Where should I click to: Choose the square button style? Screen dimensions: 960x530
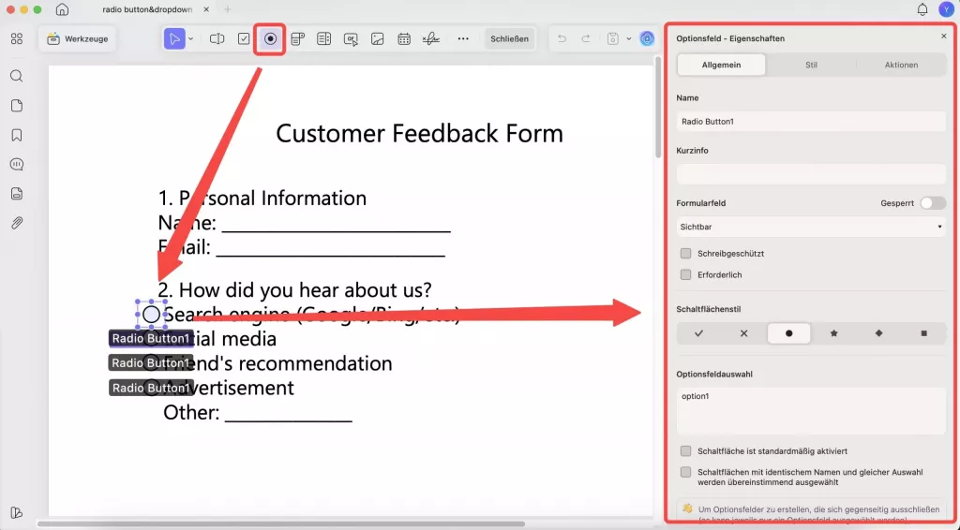(923, 333)
